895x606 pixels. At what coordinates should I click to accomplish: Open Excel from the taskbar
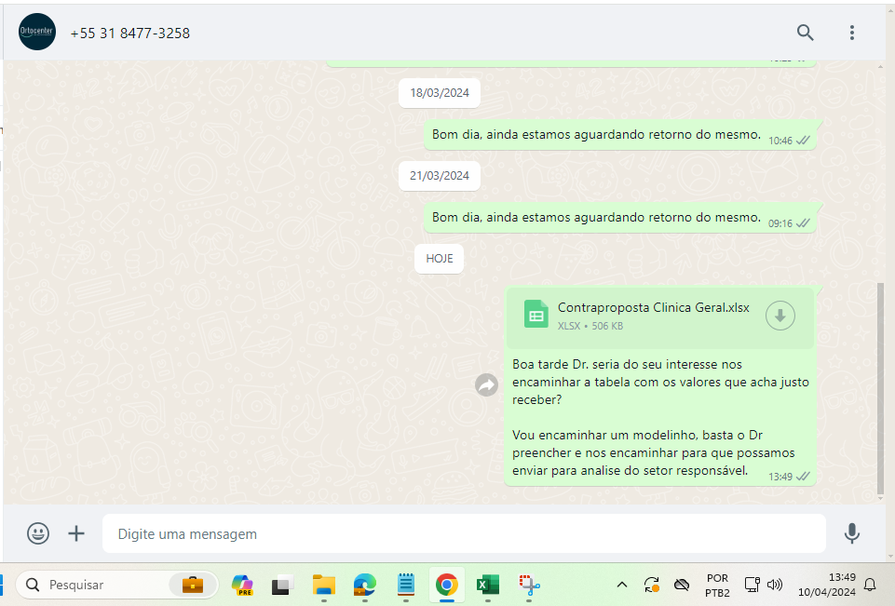pyautogui.click(x=488, y=585)
